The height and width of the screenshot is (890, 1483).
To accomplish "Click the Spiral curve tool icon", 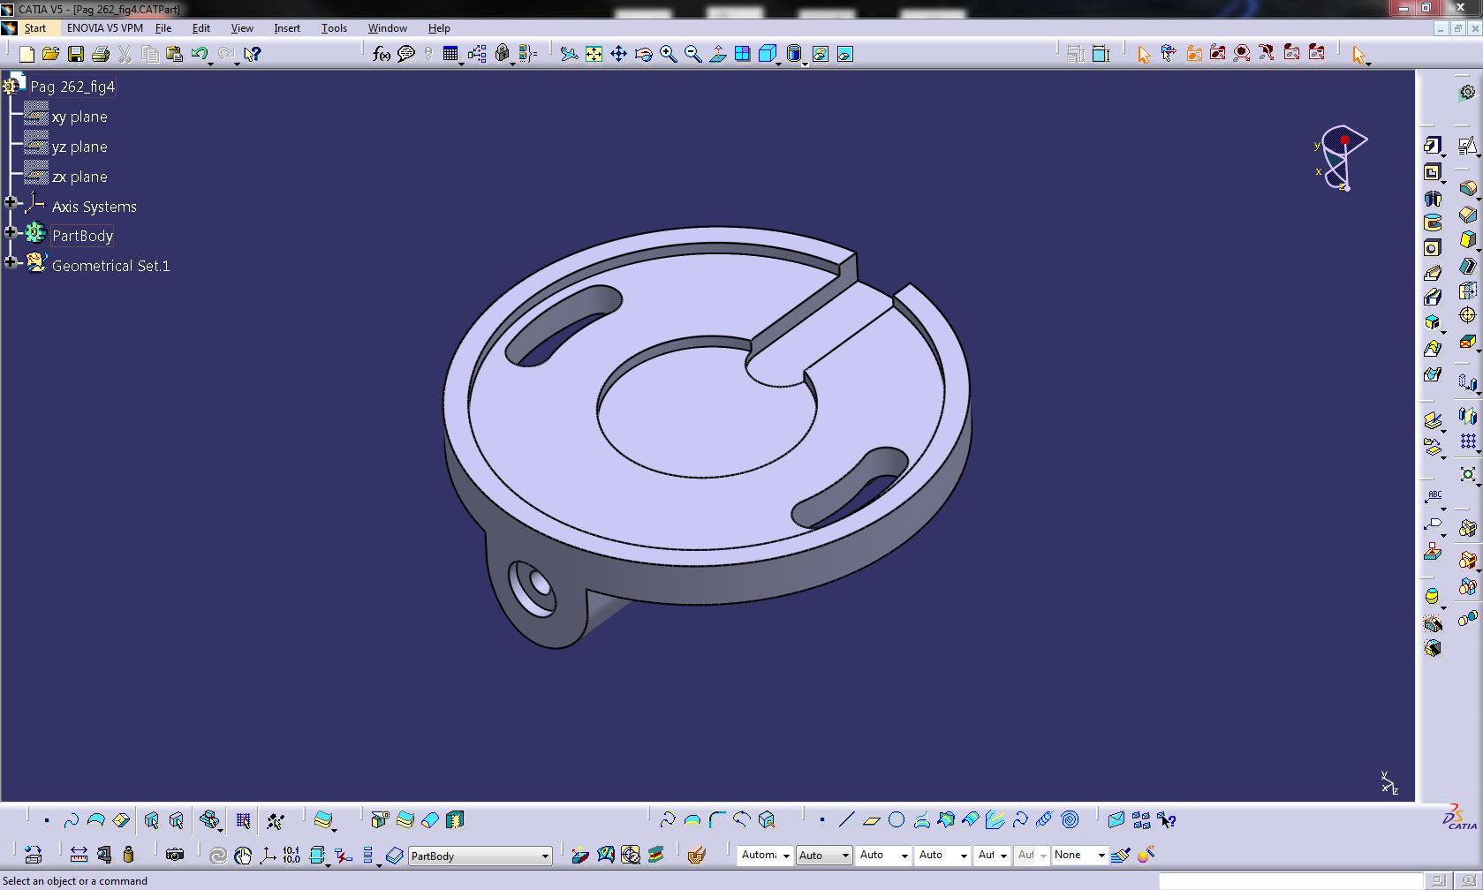I will coord(1070,820).
